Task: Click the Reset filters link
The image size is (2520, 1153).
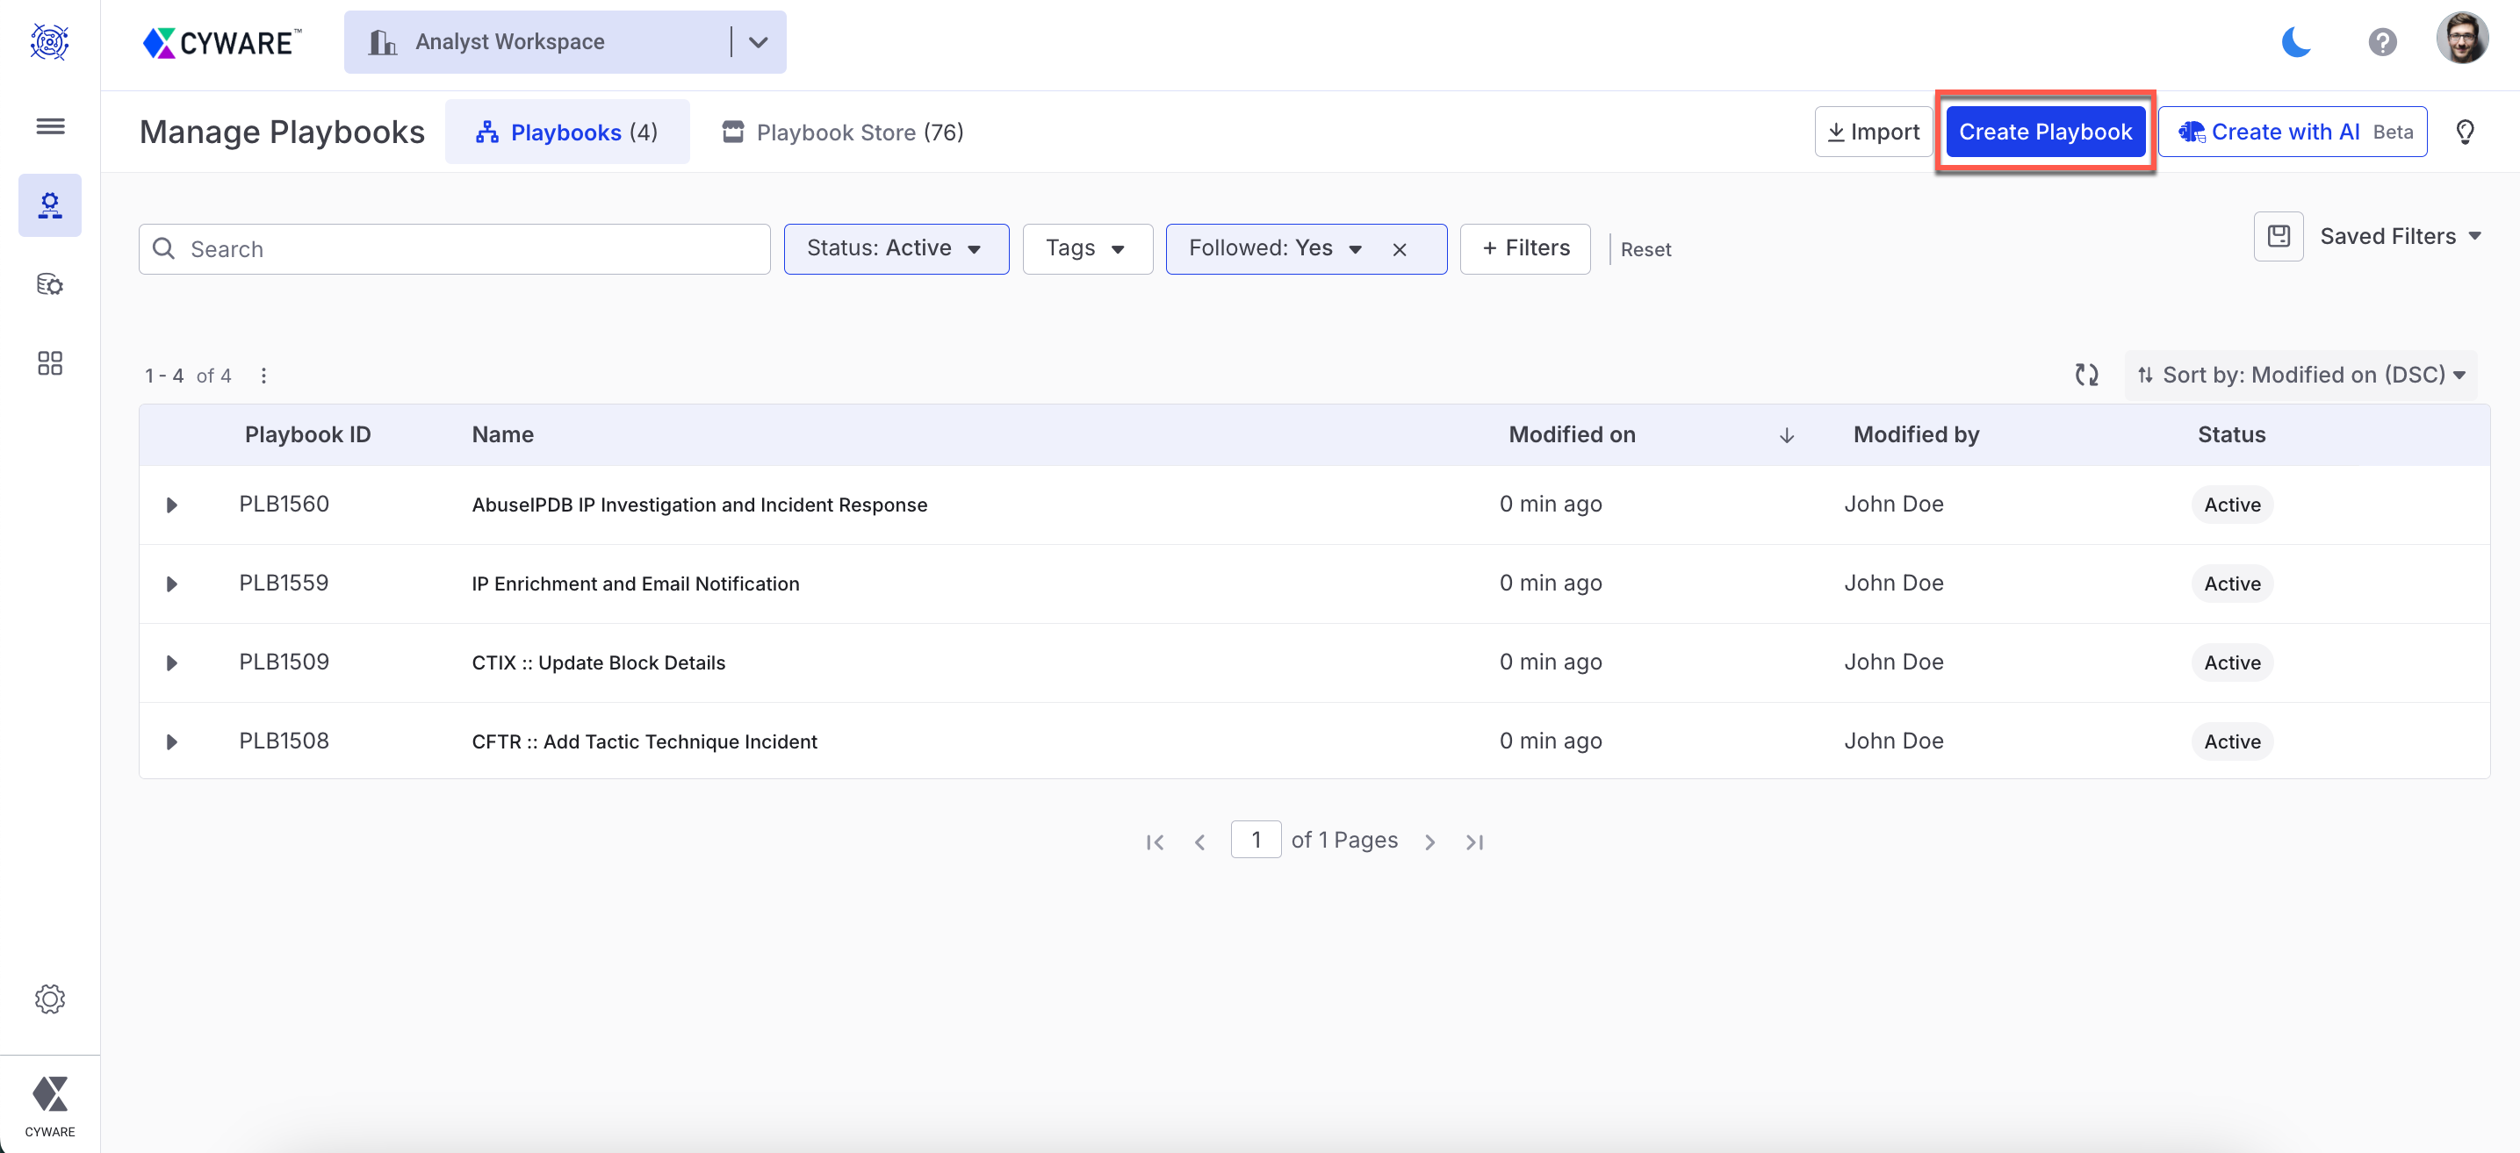Action: [x=1645, y=249]
